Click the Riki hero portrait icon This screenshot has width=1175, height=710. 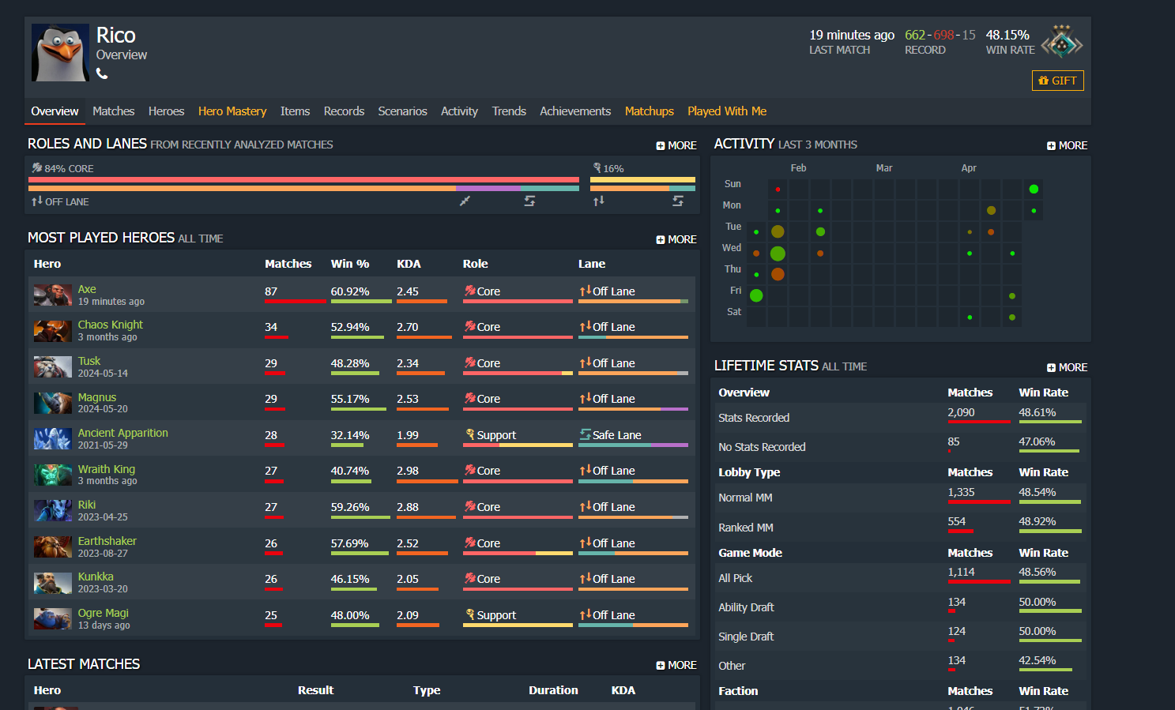pyautogui.click(x=53, y=511)
